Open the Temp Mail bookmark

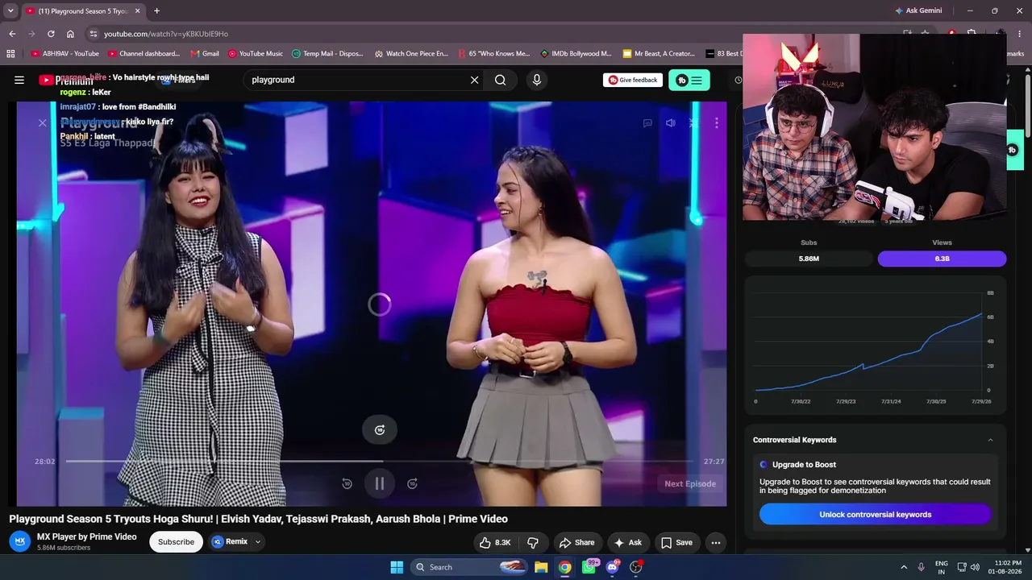click(x=327, y=54)
